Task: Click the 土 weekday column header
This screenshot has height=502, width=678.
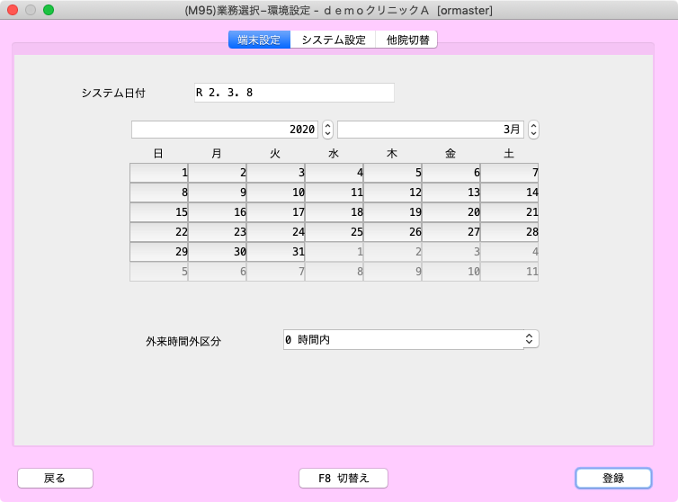Action: click(509, 154)
